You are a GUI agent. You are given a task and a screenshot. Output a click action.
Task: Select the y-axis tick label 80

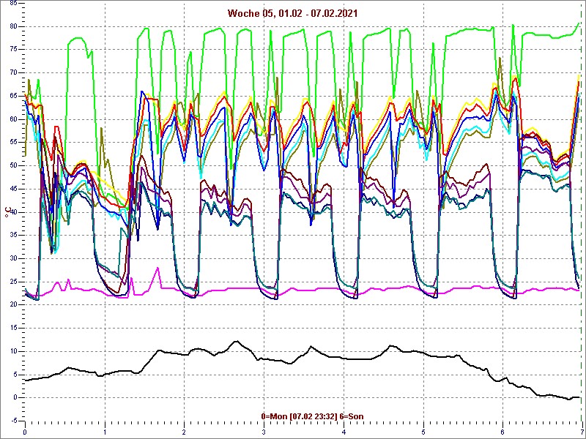coord(14,26)
